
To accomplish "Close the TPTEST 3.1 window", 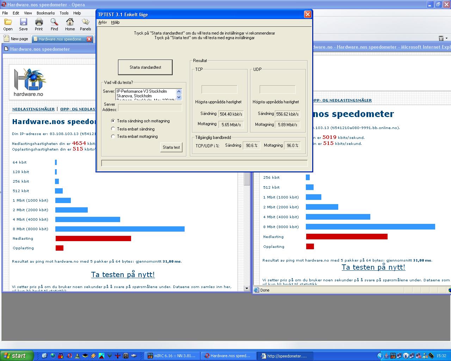I will tap(308, 14).
